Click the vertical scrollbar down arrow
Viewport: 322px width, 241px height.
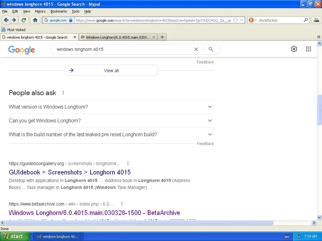pos(319,217)
